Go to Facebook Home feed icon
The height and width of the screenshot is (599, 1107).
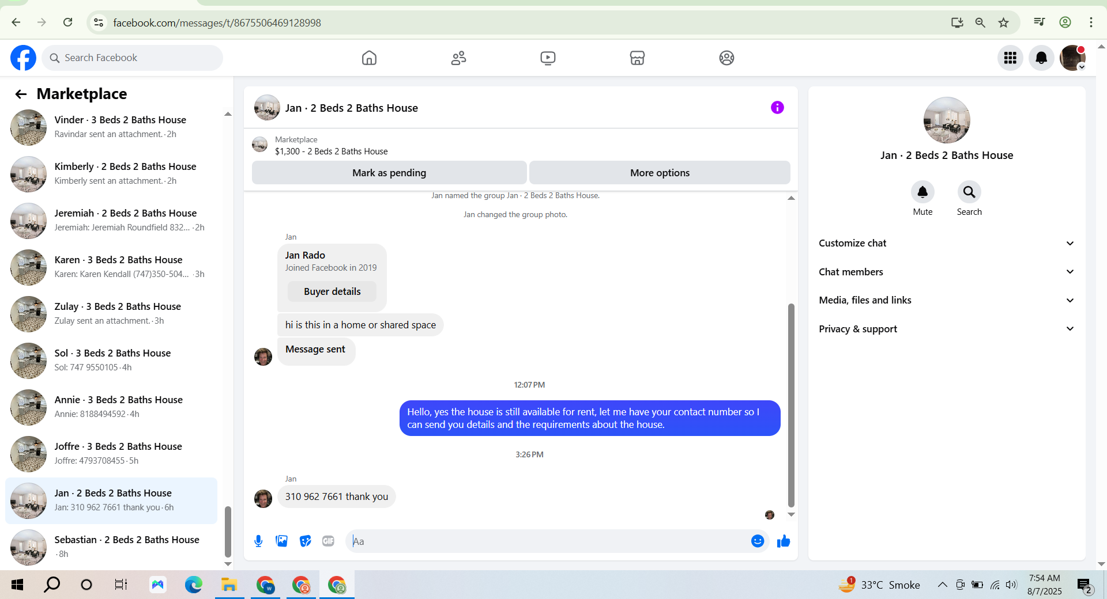pyautogui.click(x=369, y=58)
